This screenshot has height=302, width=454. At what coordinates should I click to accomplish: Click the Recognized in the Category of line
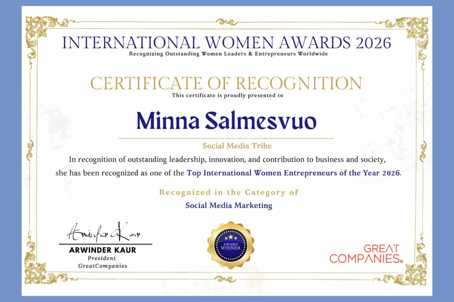tap(229, 192)
